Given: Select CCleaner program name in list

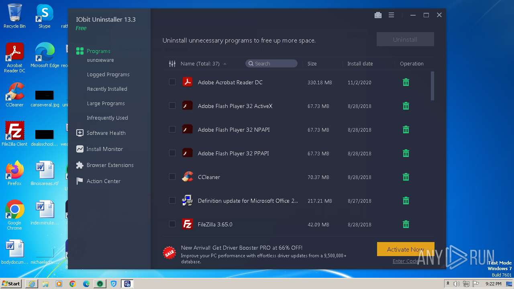Looking at the screenshot, I should tap(209, 177).
